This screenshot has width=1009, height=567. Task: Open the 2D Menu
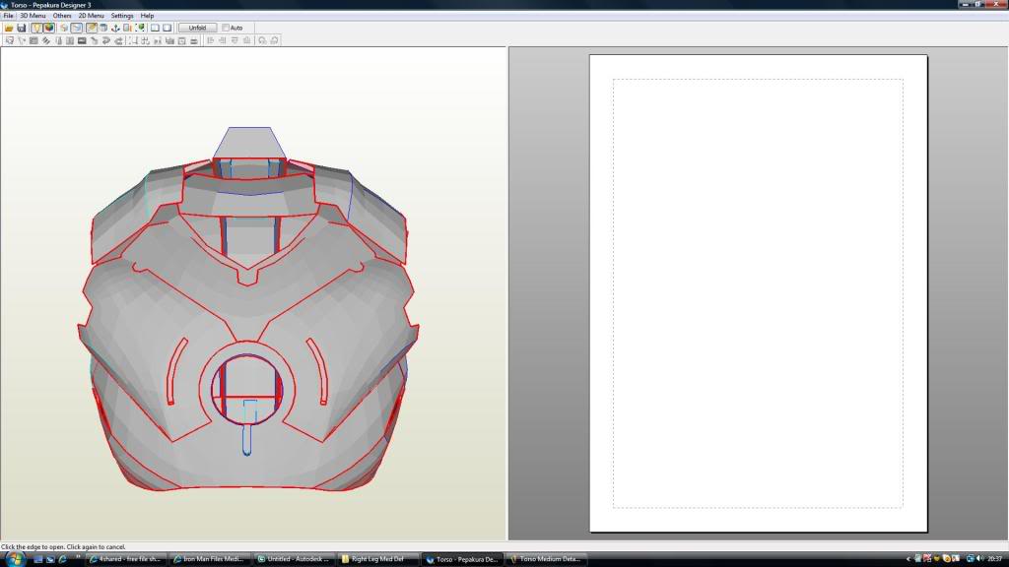(x=91, y=16)
